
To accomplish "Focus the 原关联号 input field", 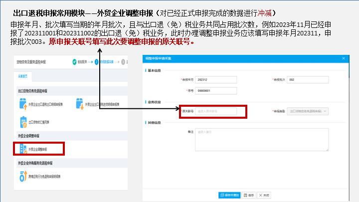I will pyautogui.click(x=216, y=111).
